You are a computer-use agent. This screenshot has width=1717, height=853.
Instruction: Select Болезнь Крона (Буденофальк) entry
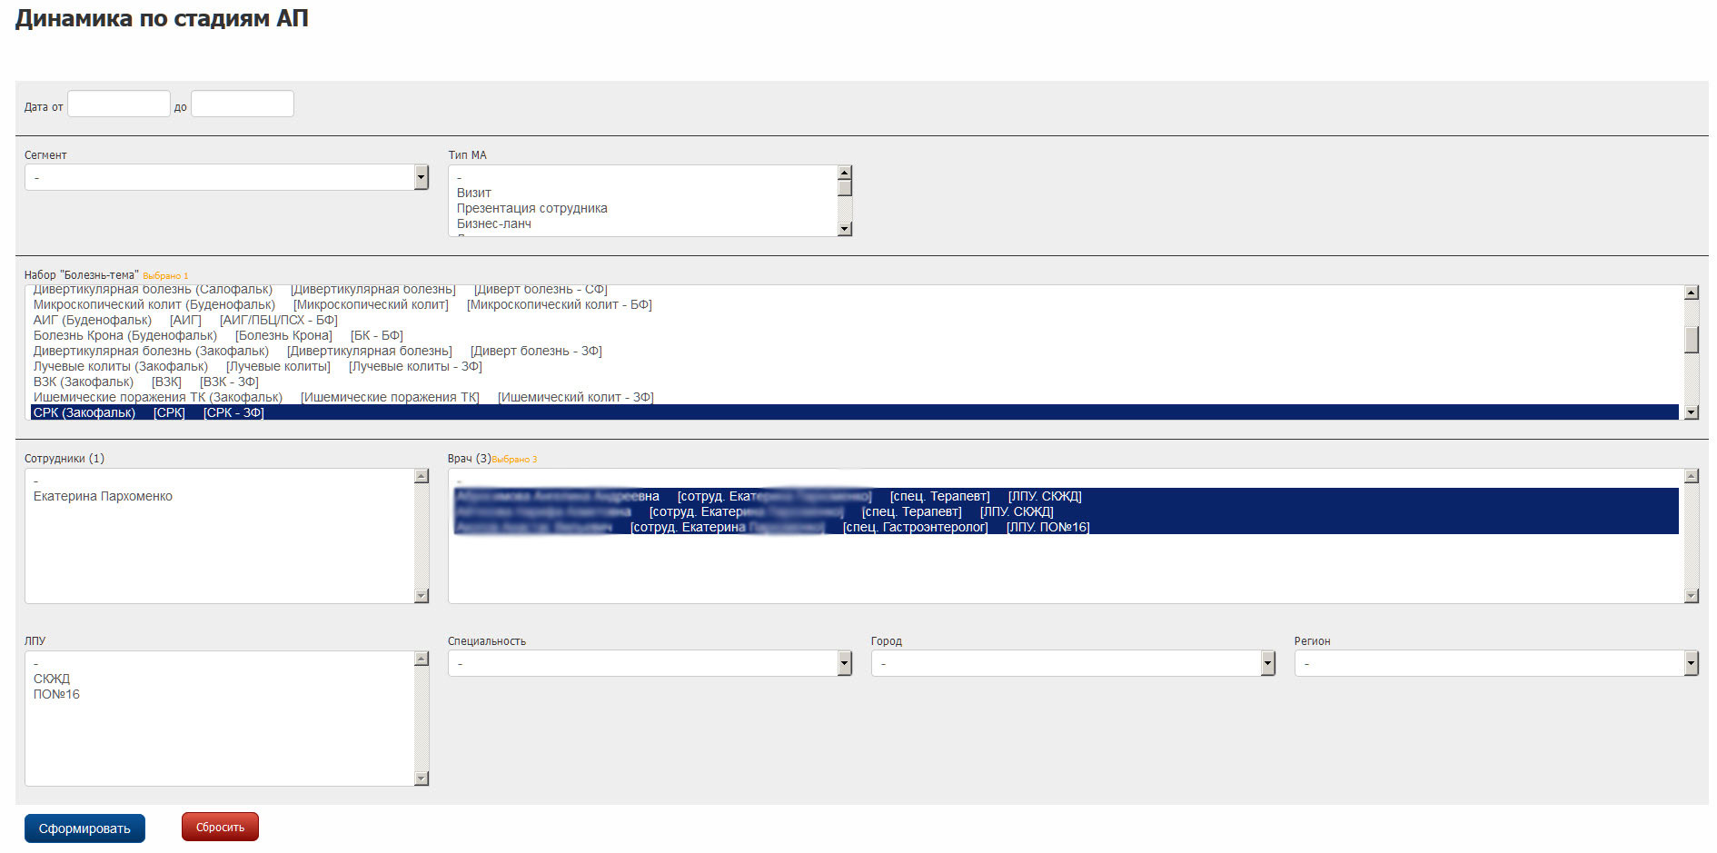point(125,335)
